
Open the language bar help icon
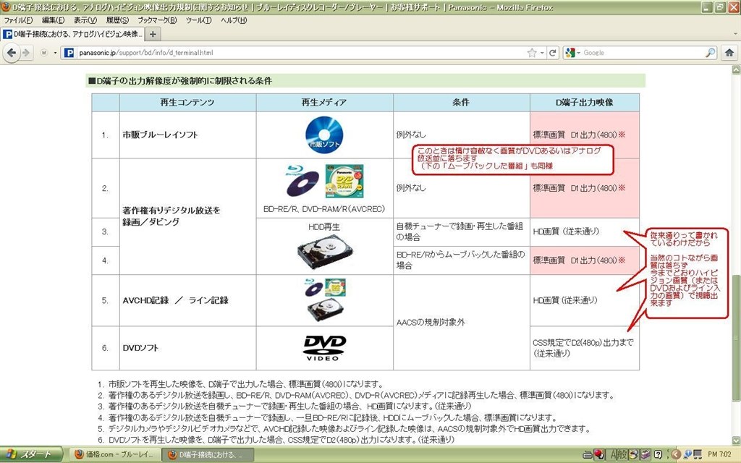point(657,455)
